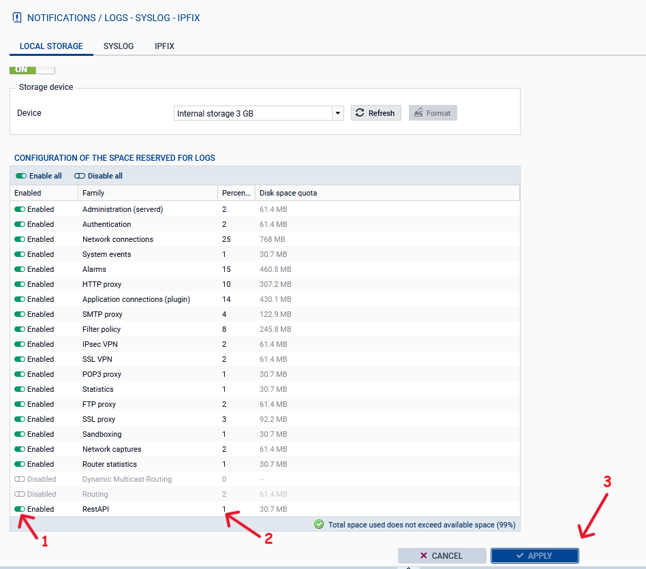Toggle the local storage ON switch
This screenshot has width=646, height=569.
click(x=32, y=70)
